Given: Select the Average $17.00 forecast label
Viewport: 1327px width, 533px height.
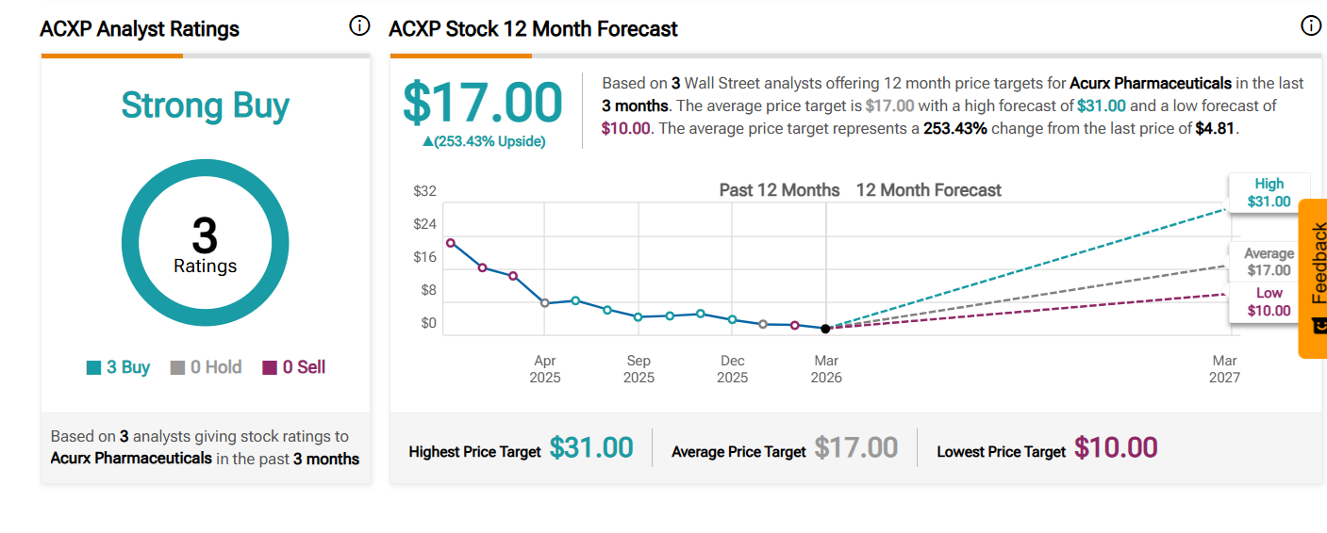Looking at the screenshot, I should point(1269,262).
